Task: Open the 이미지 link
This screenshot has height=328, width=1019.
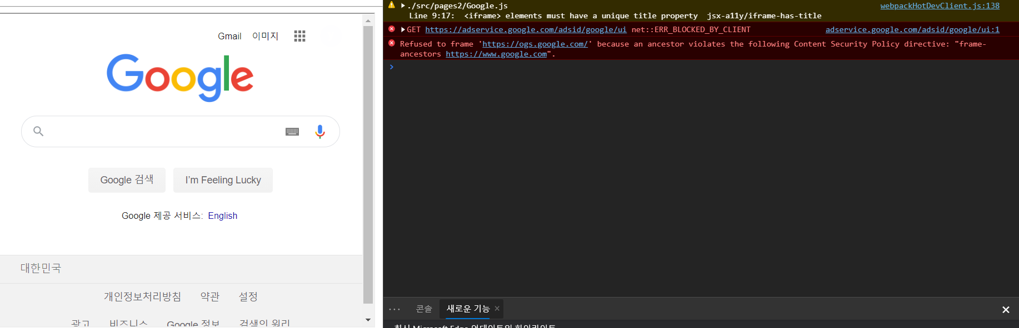Action: [x=265, y=36]
